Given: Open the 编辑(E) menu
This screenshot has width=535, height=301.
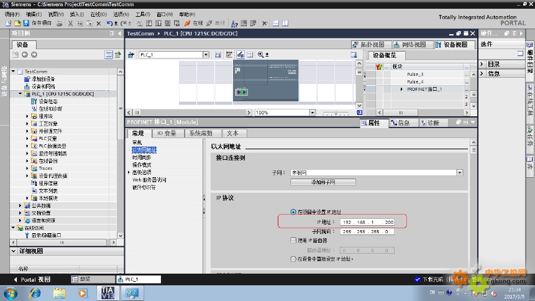Looking at the screenshot, I should (x=34, y=14).
